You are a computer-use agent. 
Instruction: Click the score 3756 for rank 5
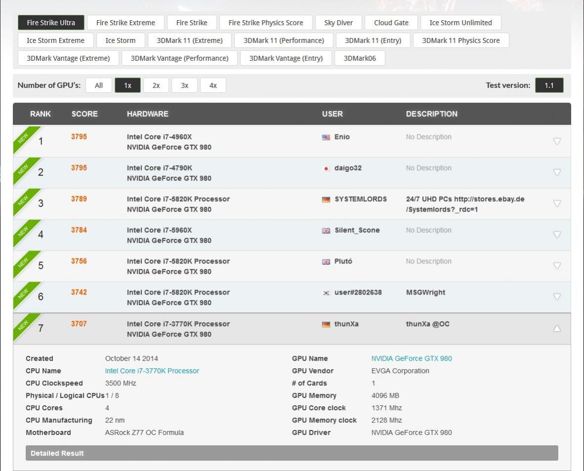click(79, 261)
